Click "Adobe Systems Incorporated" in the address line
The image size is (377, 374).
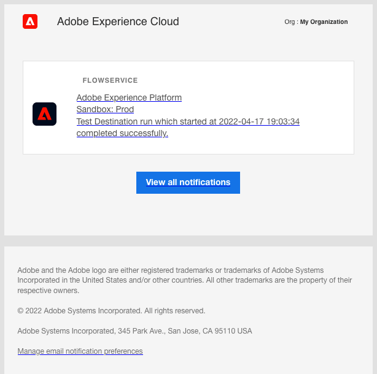(66, 331)
